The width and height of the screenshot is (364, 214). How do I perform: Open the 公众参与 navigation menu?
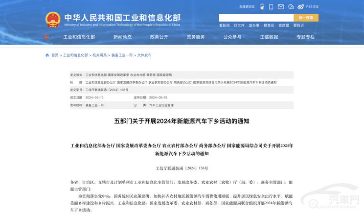[x=232, y=37]
